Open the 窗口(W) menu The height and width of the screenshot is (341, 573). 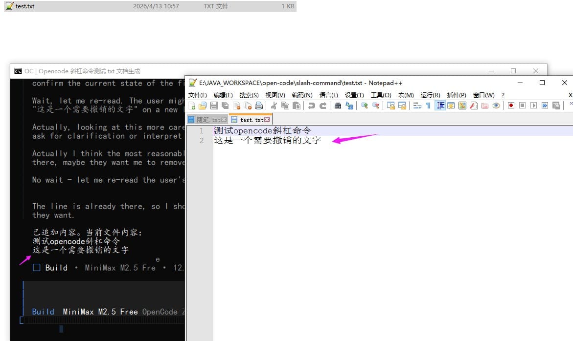(x=484, y=95)
